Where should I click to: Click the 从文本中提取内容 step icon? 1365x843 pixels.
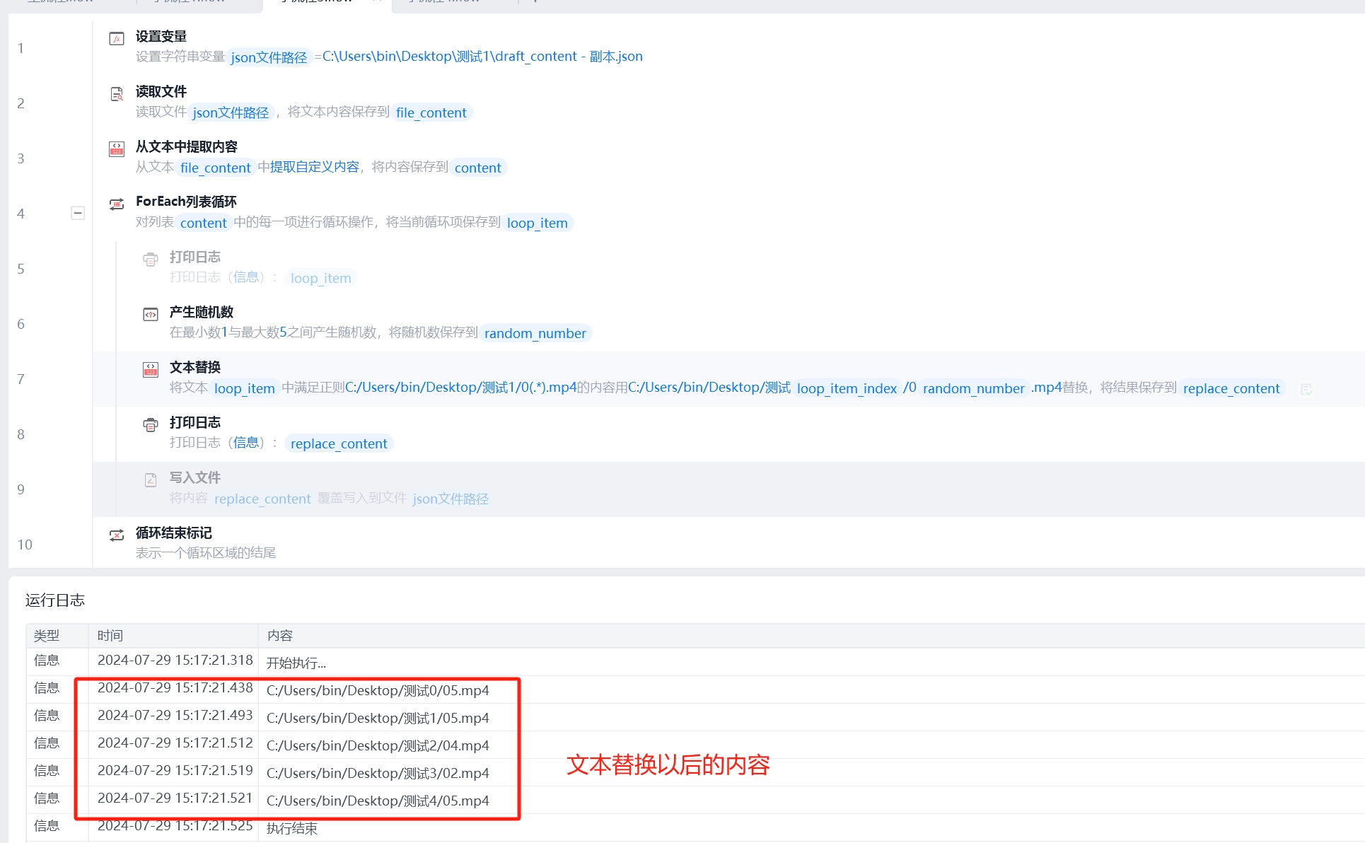pos(117,149)
